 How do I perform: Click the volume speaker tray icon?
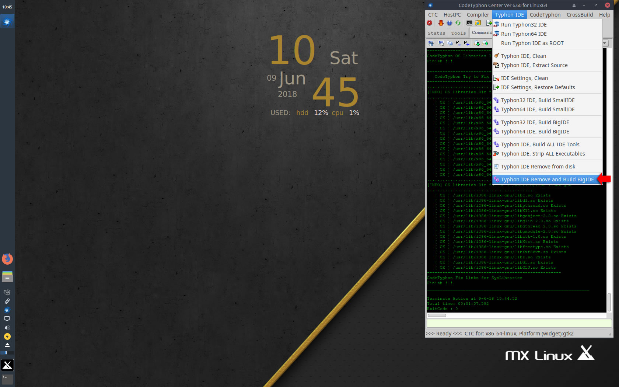[x=7, y=328]
